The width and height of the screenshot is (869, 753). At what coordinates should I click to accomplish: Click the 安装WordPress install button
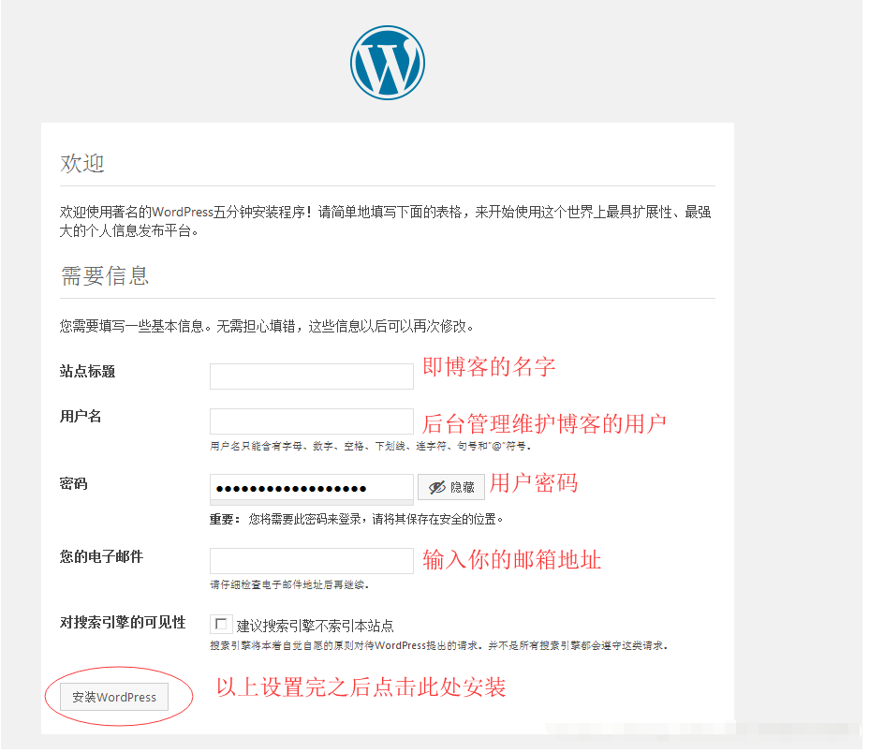114,697
